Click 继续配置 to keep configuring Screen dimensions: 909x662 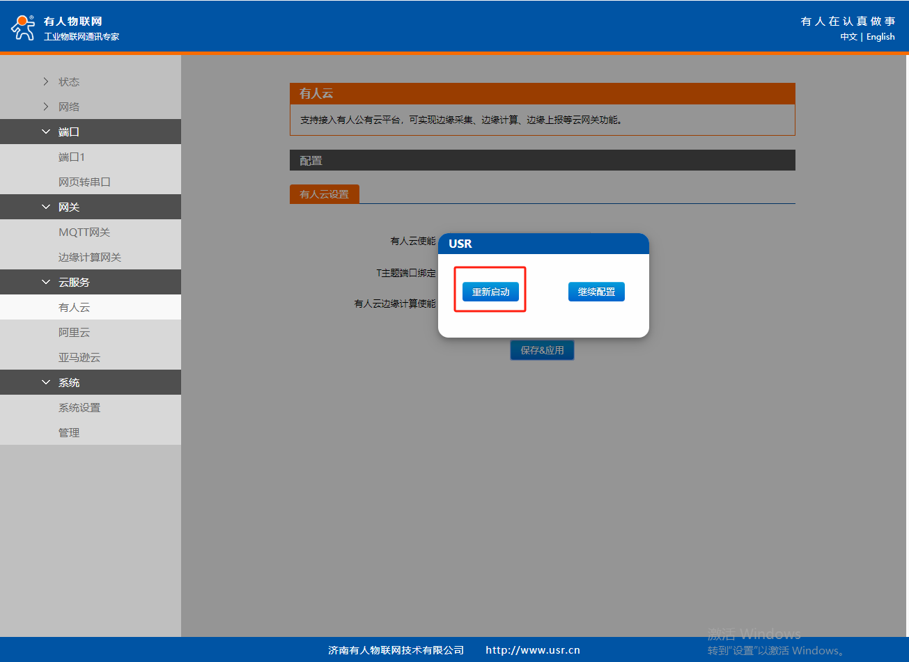596,292
